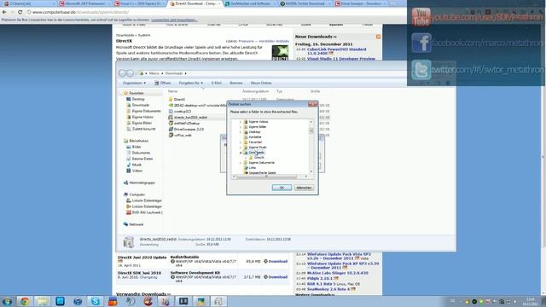Expand Eigene Bilder node in dialog tree

241,127
